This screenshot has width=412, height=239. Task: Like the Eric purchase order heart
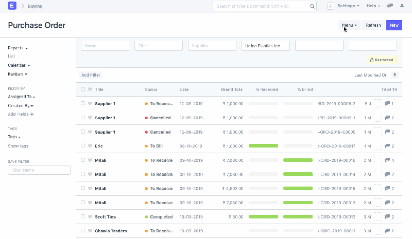(x=90, y=146)
